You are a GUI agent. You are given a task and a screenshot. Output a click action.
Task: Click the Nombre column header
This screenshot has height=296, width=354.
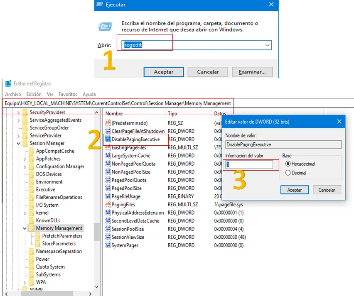114,114
